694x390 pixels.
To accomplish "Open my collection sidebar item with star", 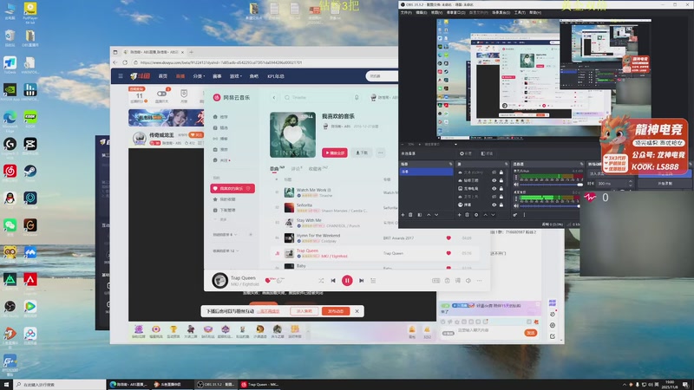I will pyautogui.click(x=227, y=199).
